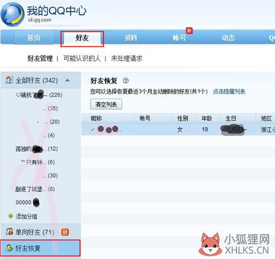Select 全部好友 (342) group header
Viewport: 275px width, 259px height.
coord(41,80)
